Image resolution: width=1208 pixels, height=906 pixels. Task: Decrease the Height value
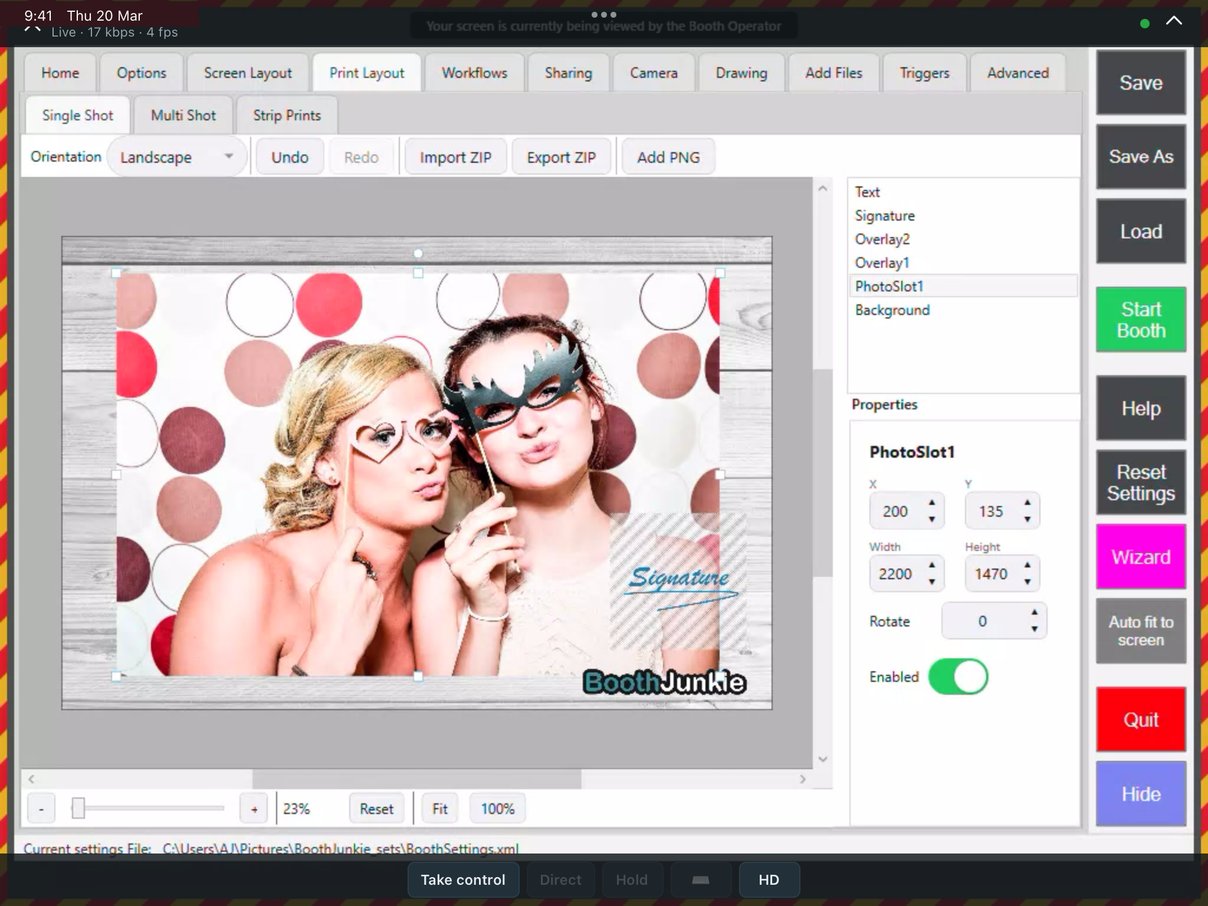1028,582
